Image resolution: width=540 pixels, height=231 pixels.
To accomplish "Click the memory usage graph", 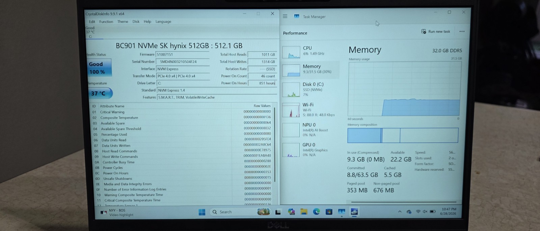I will coord(404,89).
